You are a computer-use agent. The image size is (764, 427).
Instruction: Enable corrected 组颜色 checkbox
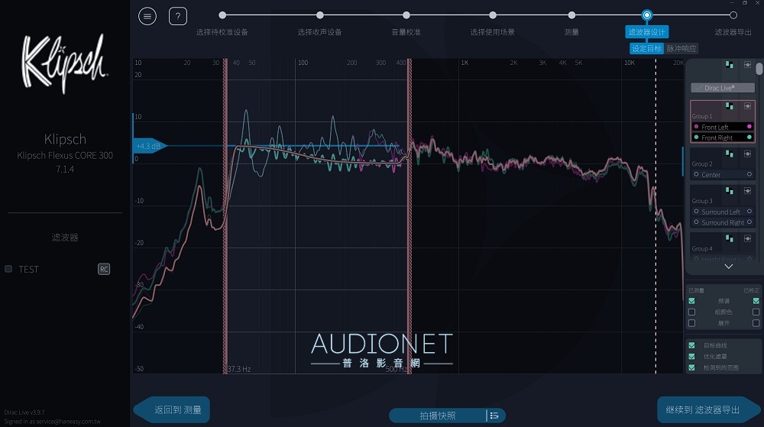(x=756, y=312)
